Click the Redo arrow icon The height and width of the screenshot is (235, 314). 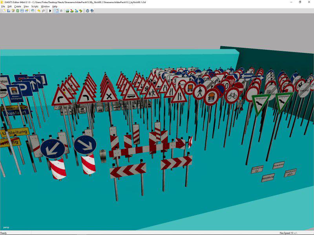pyautogui.click(x=43, y=11)
